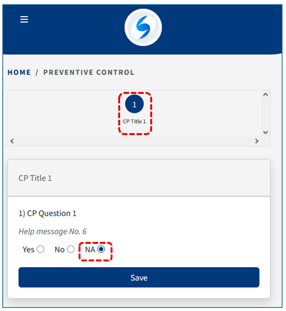Open the PREVENTIVE CONTROL breadcrumb
This screenshot has height=311, width=286.
(x=89, y=72)
